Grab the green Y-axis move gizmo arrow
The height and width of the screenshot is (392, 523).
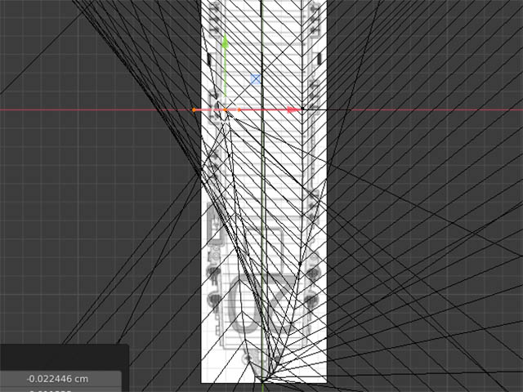pyautogui.click(x=226, y=42)
